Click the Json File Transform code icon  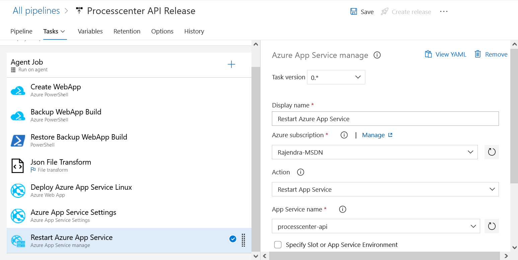pyautogui.click(x=18, y=166)
